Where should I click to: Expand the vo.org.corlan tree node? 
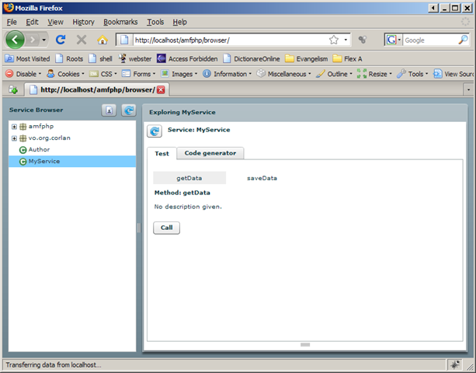(14, 138)
